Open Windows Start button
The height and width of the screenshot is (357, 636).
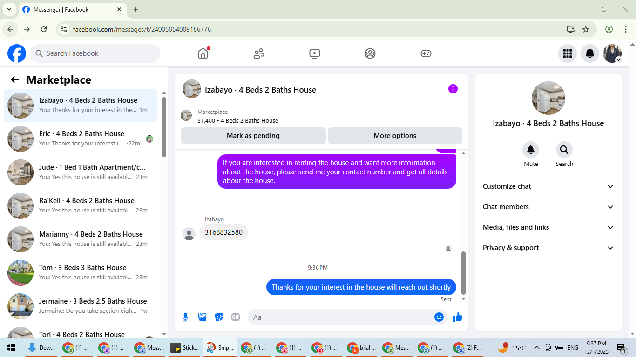point(11,348)
